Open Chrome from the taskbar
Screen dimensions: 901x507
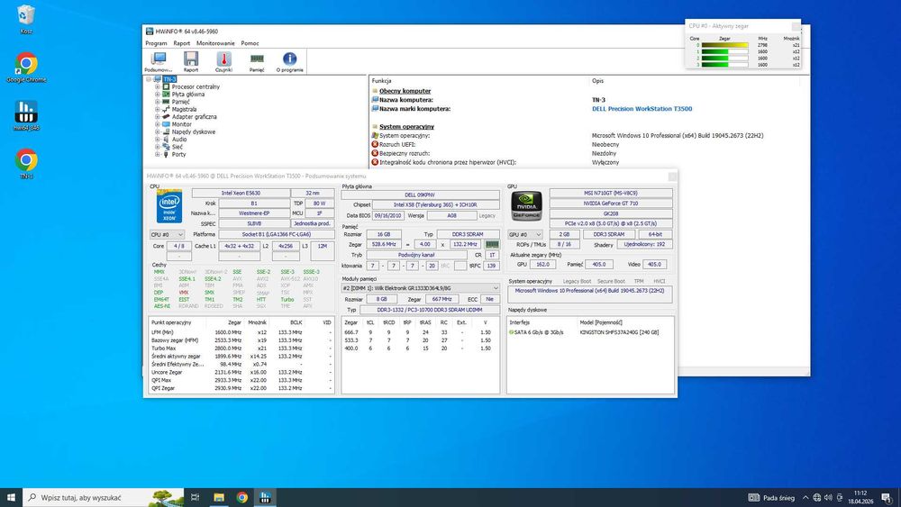[x=241, y=497]
